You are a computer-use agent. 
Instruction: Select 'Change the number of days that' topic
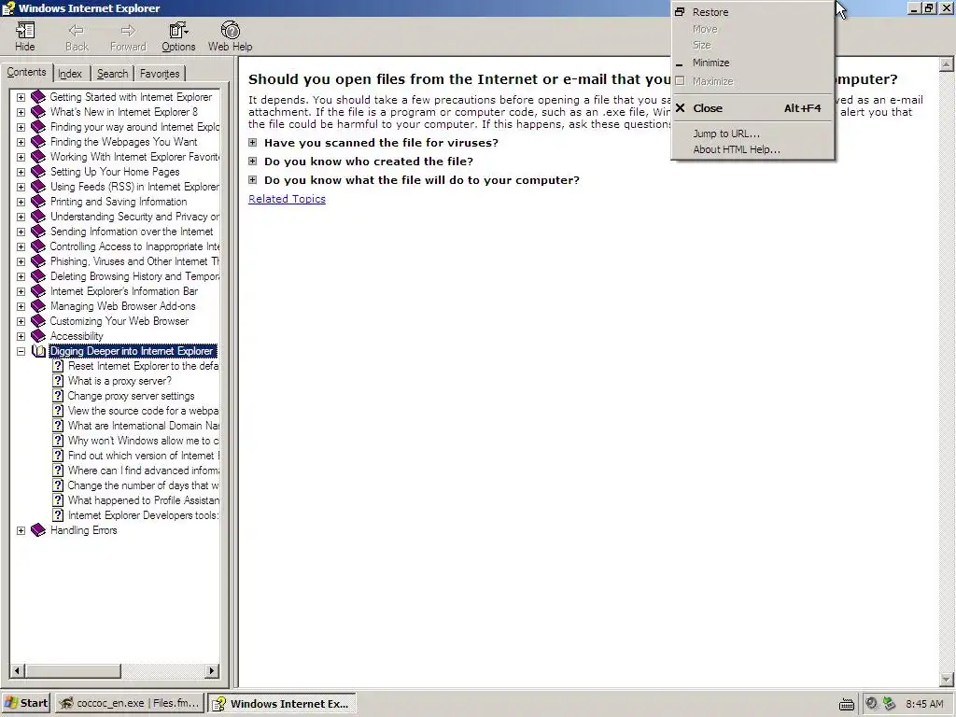click(x=143, y=485)
